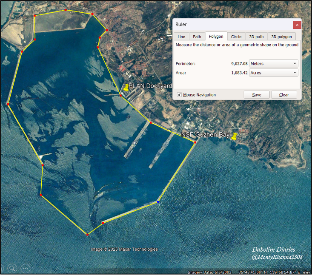Image resolution: width=312 pixels, height=275 pixels.
Task: Select the blue polygon vertex on breakwater
Action: [x=158, y=202]
